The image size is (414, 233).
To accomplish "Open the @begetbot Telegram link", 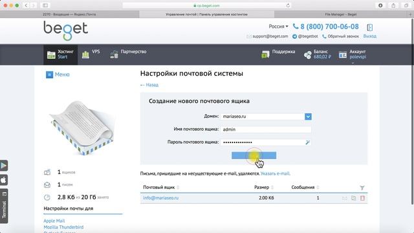I will [305, 36].
